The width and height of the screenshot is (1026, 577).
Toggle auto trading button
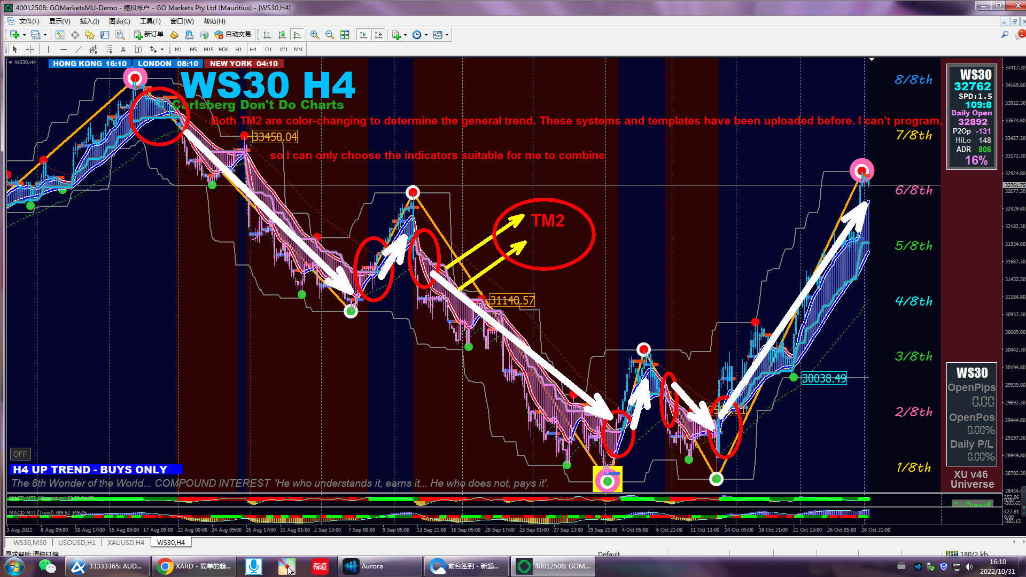(232, 34)
